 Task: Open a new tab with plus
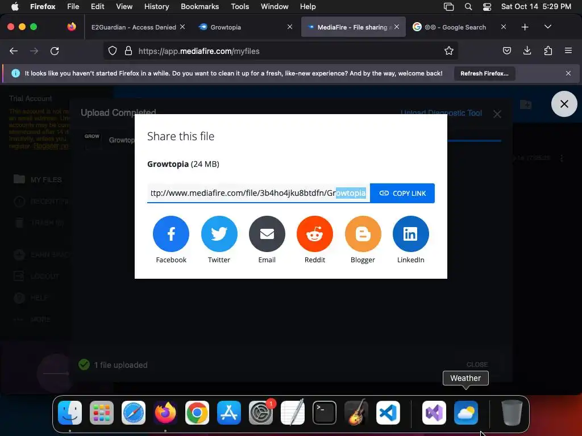coord(525,27)
